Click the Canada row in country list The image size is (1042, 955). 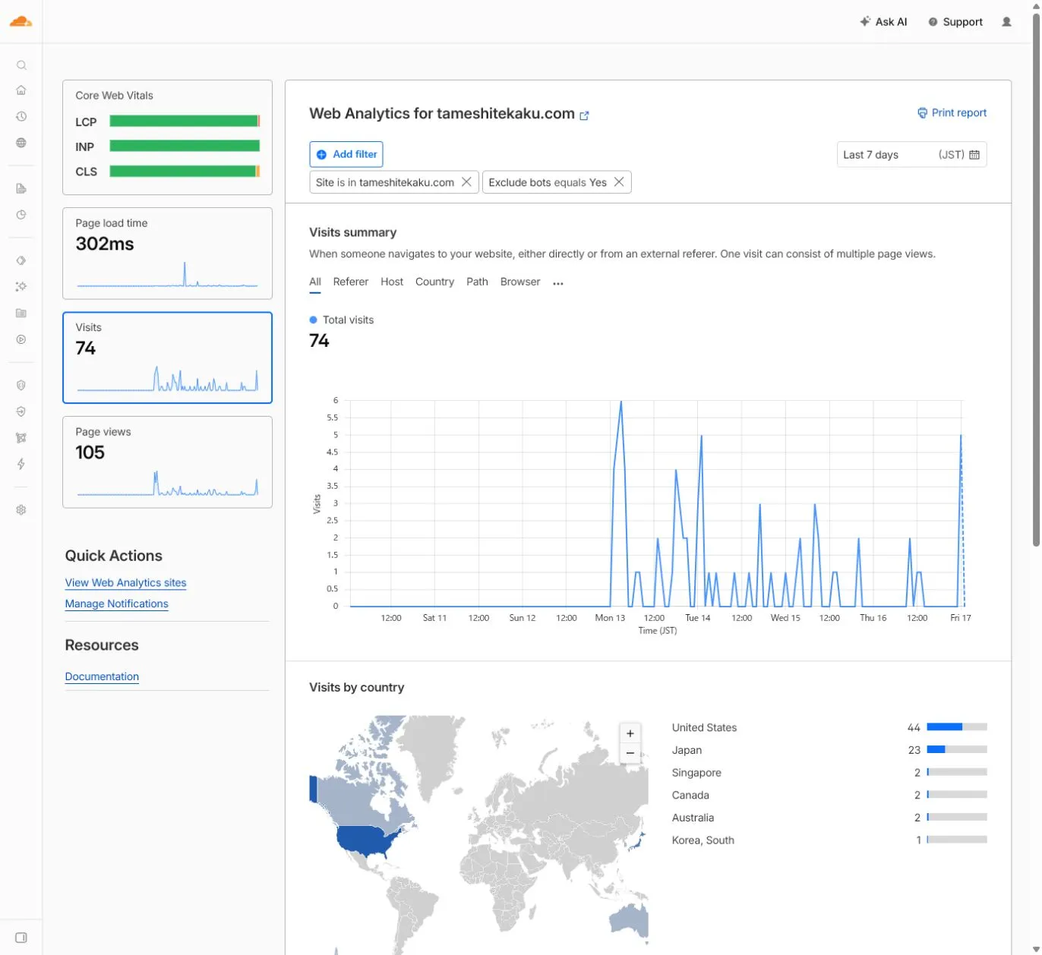(x=829, y=795)
